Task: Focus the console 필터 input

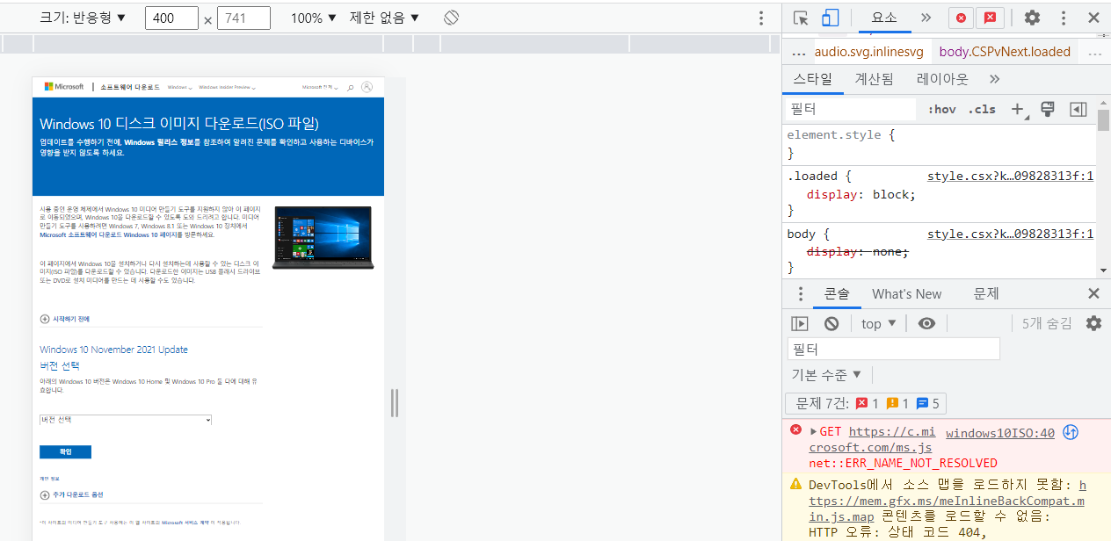Action: tap(894, 349)
